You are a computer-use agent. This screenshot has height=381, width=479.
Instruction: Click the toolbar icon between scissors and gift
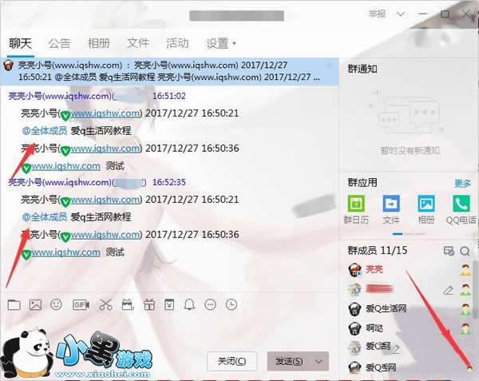[x=128, y=304]
